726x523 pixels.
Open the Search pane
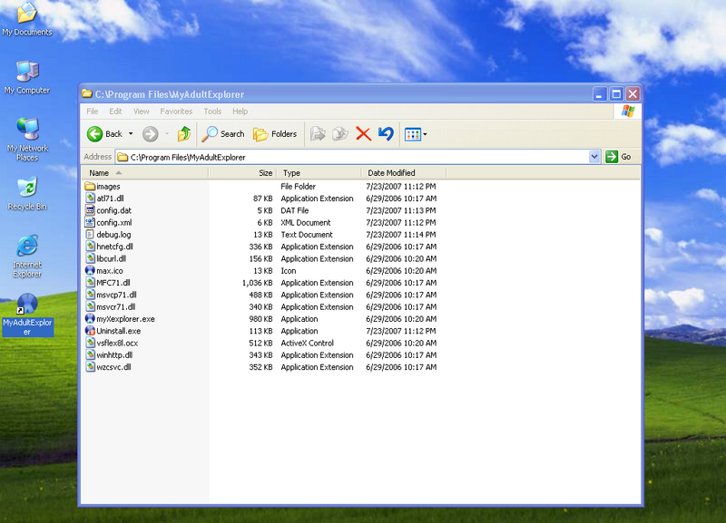pyautogui.click(x=223, y=134)
